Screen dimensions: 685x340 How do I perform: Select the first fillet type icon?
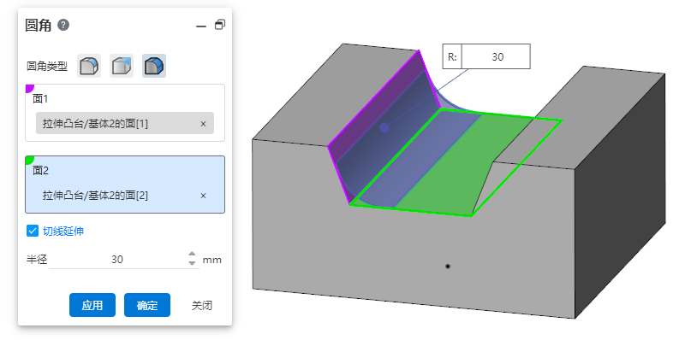[89, 66]
